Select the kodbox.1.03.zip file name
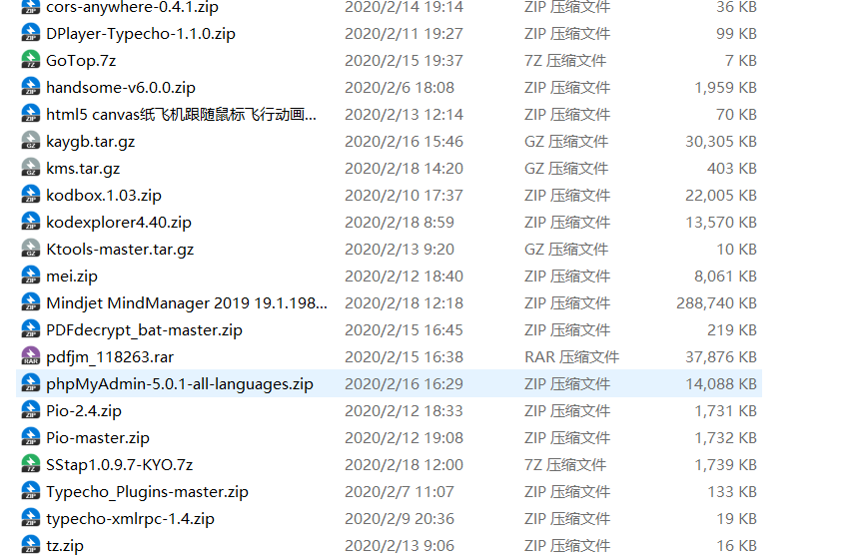Viewport: 852px width, 558px height. coord(104,195)
